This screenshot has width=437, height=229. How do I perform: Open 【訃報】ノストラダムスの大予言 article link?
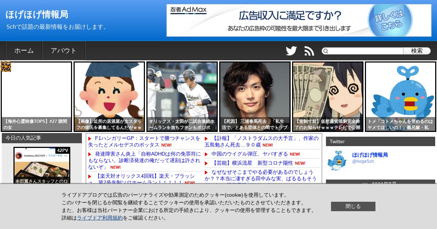coord(261,141)
